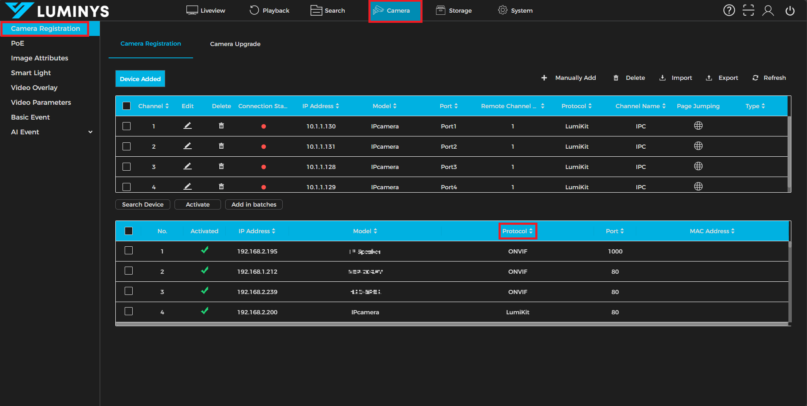Screen dimensions: 807x406
Task: Click the Search Device button
Action: [x=143, y=204]
